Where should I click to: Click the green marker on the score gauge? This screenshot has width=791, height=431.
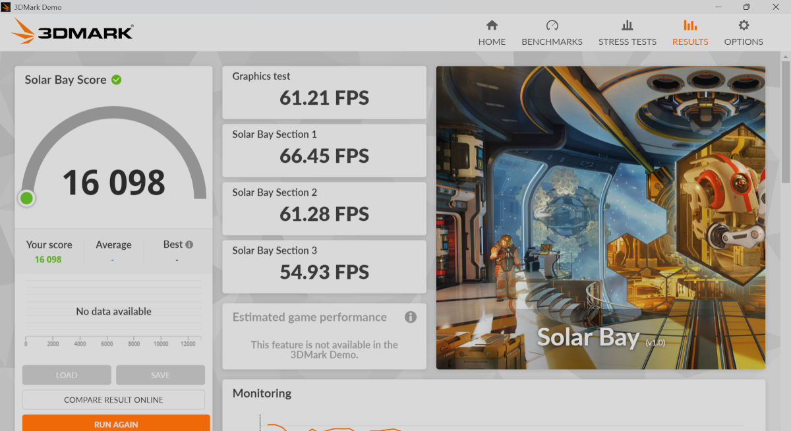pyautogui.click(x=26, y=198)
